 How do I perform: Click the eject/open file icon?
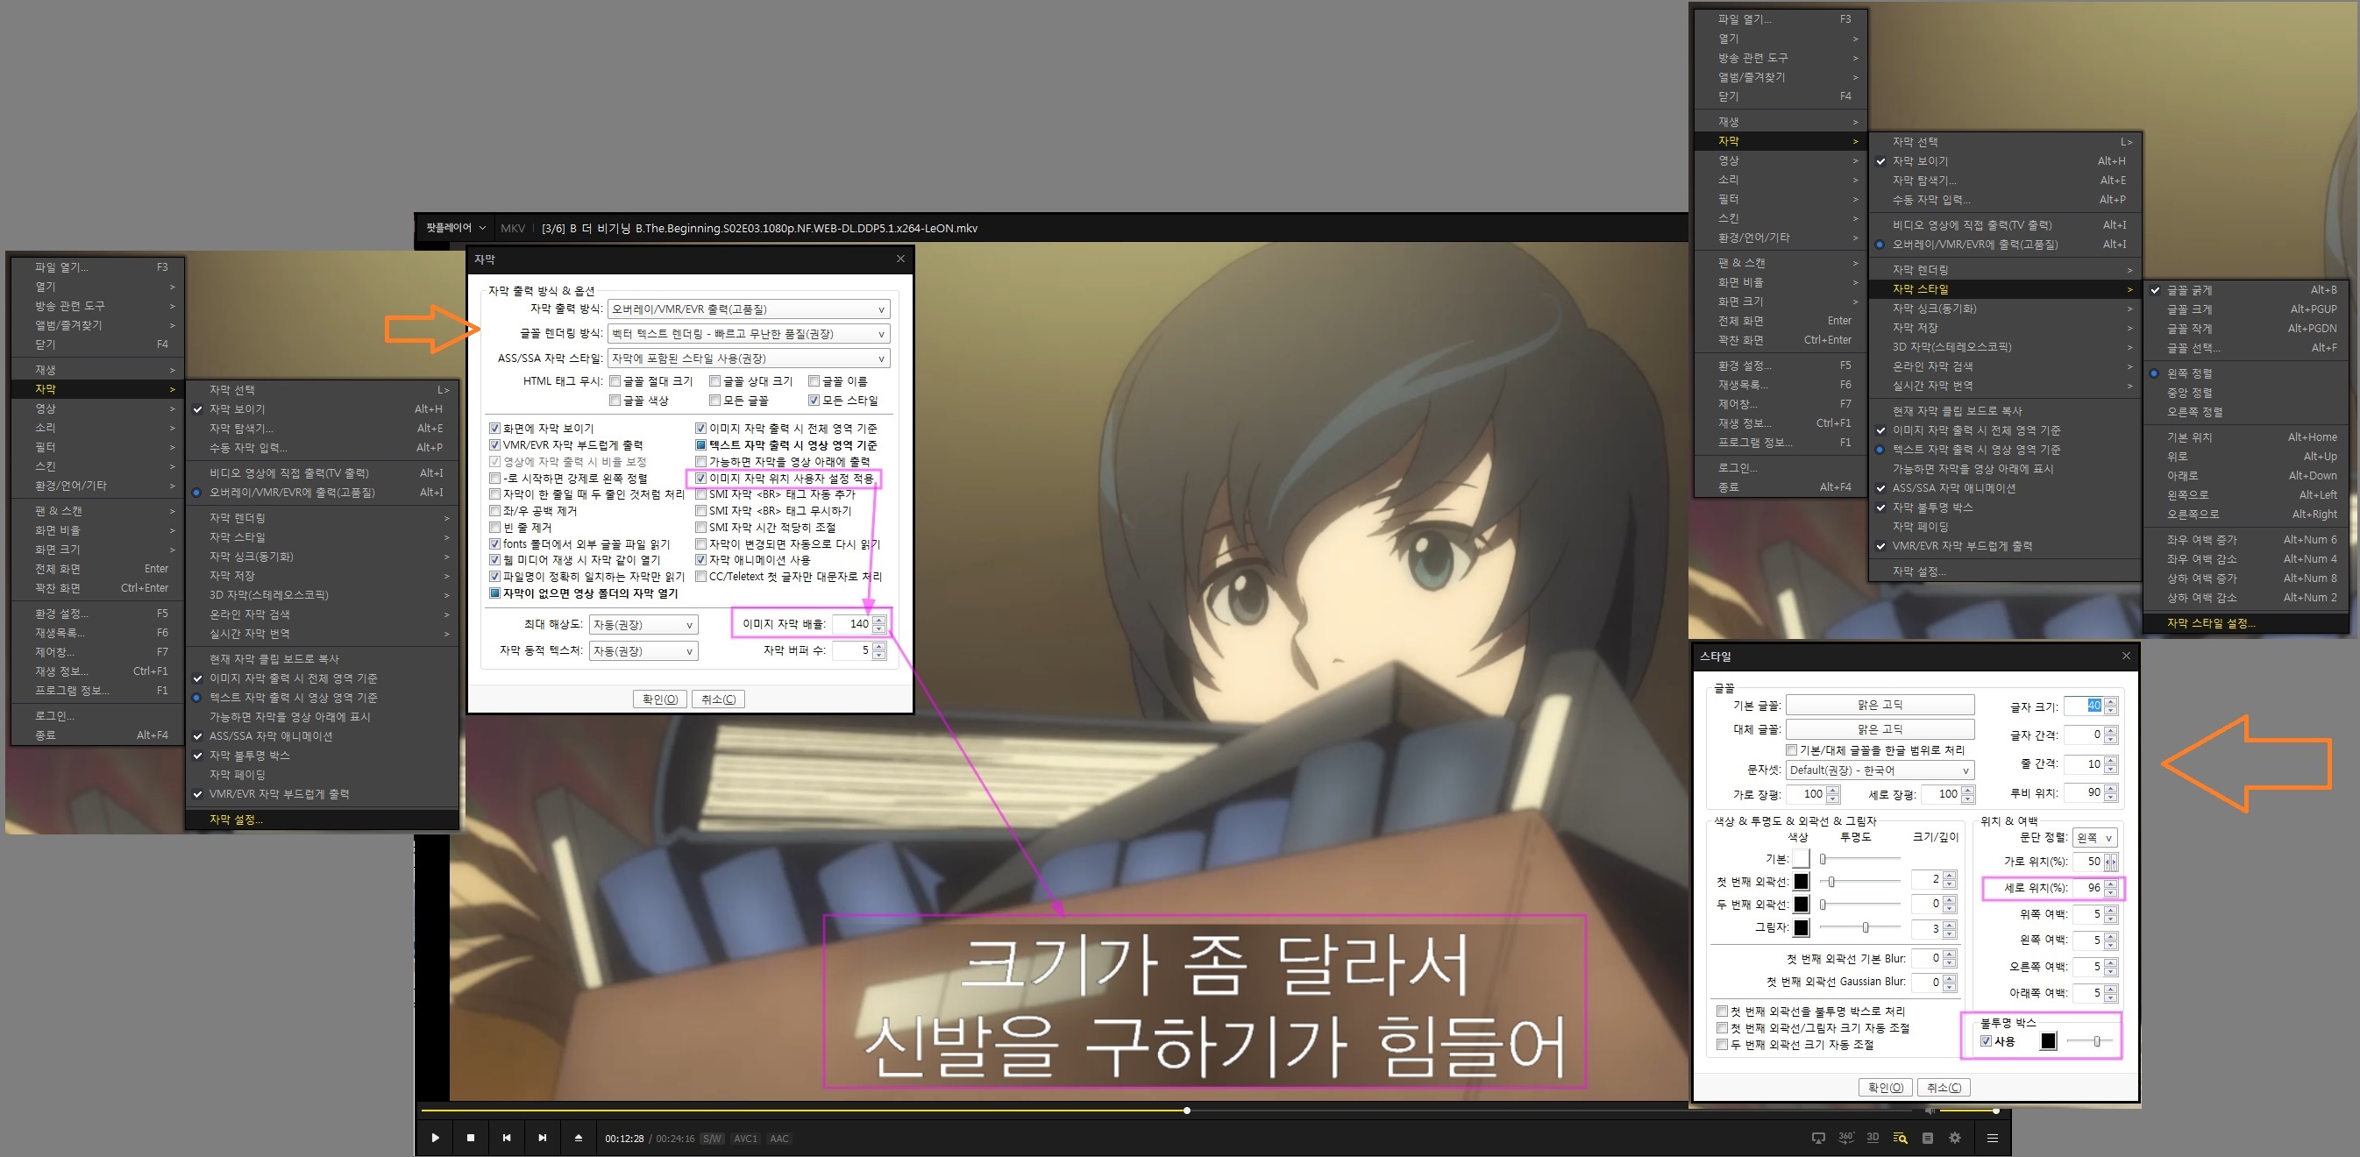coord(578,1138)
